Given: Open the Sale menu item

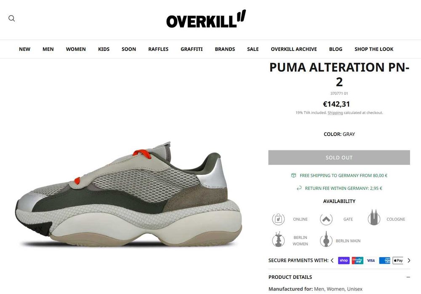Looking at the screenshot, I should click(x=253, y=49).
